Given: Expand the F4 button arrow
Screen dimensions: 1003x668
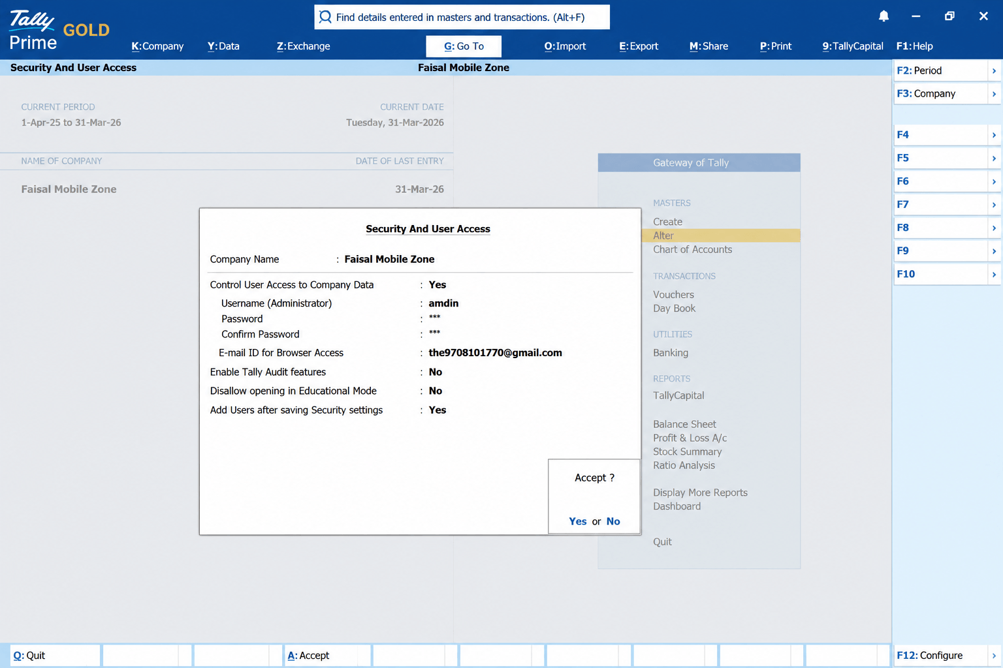Looking at the screenshot, I should point(994,135).
